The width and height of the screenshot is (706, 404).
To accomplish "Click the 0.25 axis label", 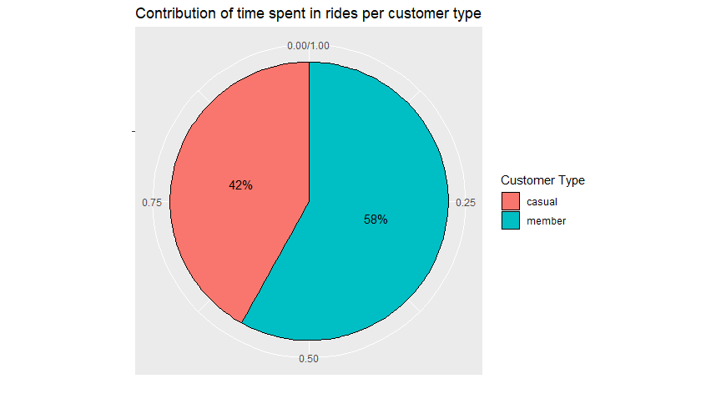I will (466, 202).
